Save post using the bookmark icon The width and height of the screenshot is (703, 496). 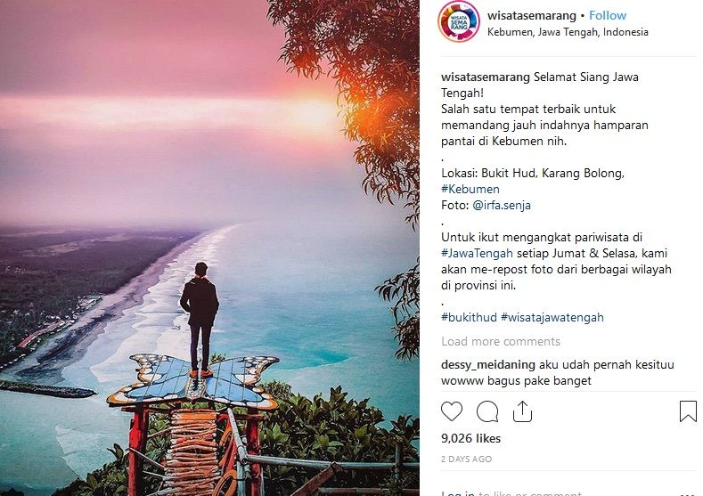688,411
